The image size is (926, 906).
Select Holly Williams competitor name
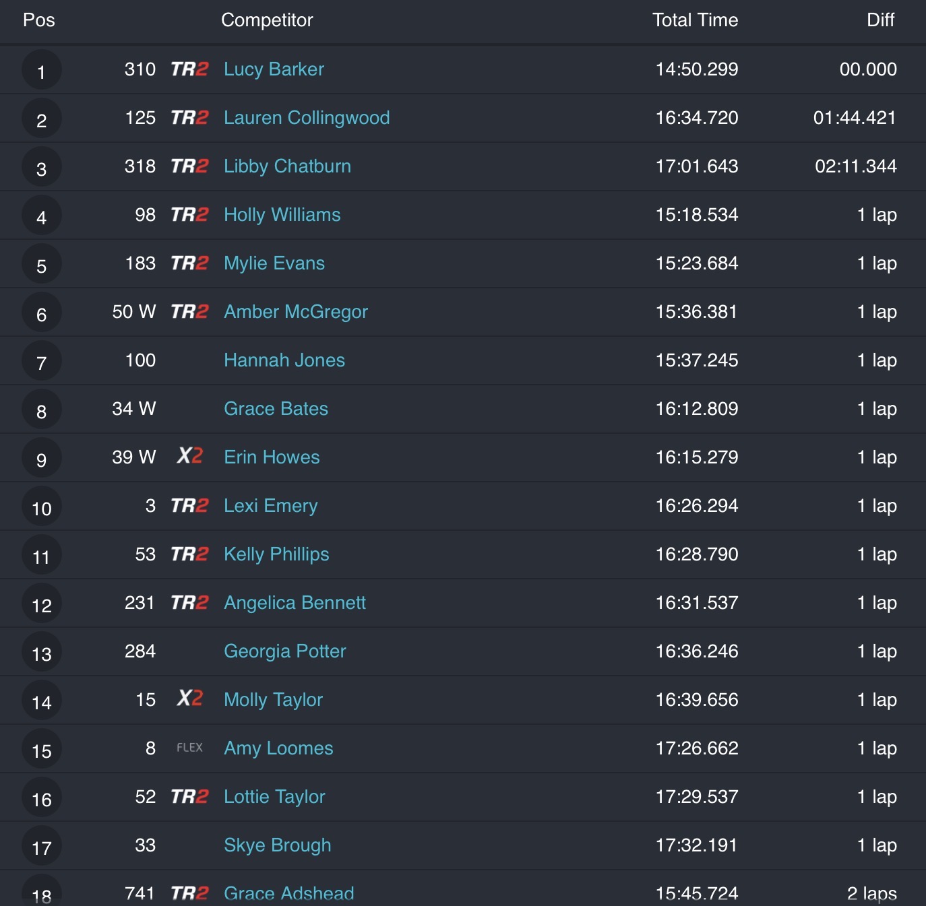282,215
